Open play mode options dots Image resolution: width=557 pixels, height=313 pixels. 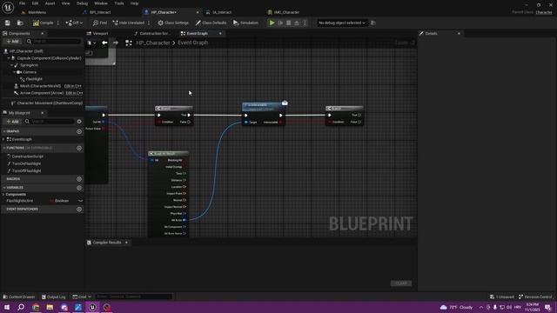[305, 23]
